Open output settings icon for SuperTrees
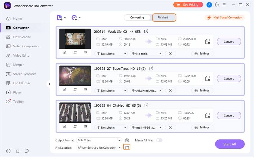Viewport: 254px width, 157px height. coord(207,79)
